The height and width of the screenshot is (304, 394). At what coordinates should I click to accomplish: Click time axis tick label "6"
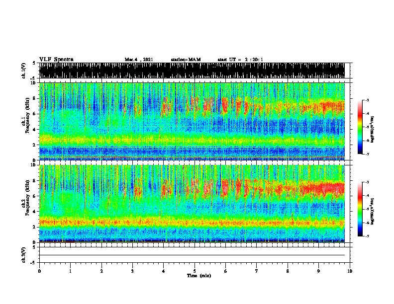(226, 271)
